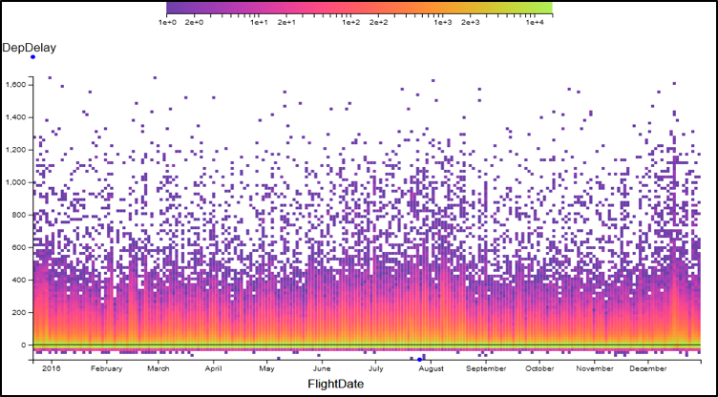Click the June x-axis label
718x397 pixels.
pos(322,368)
